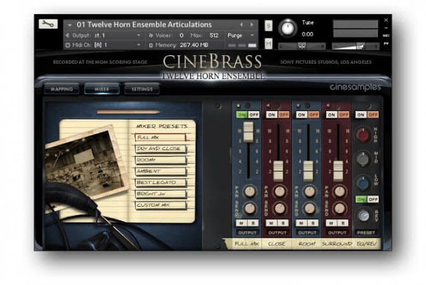Solo the Full Mix channel with S
The width and height of the screenshot is (426, 285).
pos(253,223)
